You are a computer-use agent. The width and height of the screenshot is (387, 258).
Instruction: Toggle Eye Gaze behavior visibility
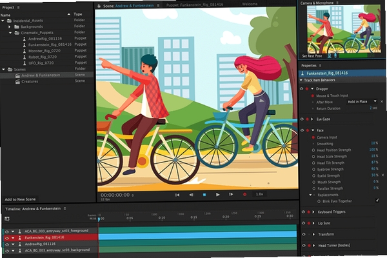point(302,119)
